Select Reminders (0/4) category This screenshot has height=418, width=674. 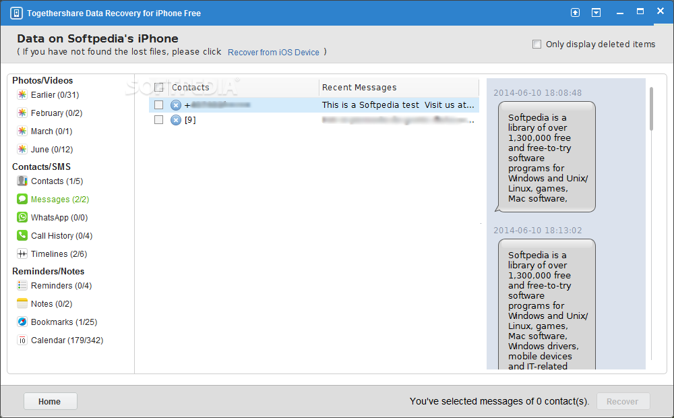click(61, 286)
